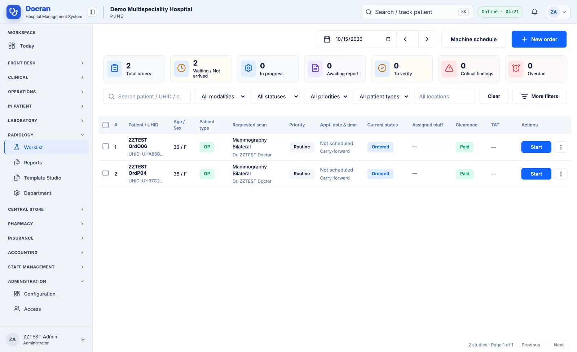Open the first row's three-dot actions menu
The height and width of the screenshot is (352, 577).
(561, 147)
